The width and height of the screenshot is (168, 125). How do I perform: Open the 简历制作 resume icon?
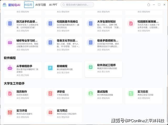(x=10, y=93)
